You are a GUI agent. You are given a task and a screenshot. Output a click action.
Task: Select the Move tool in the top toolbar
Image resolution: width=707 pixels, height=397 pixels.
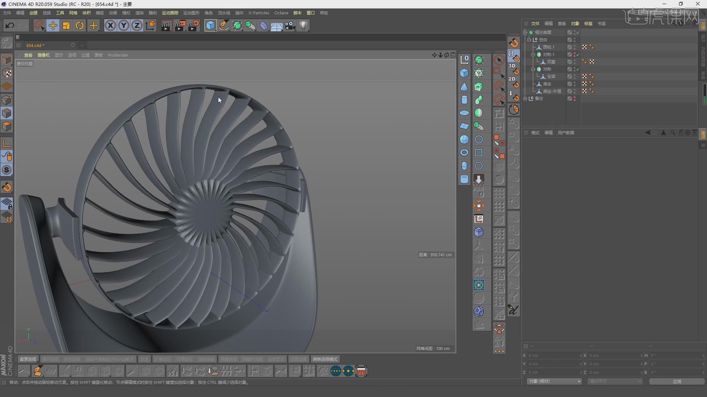point(53,25)
